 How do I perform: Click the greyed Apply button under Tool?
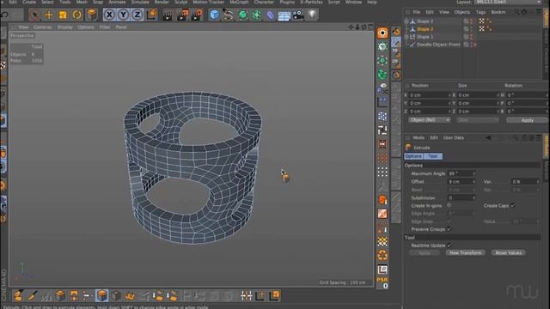point(425,252)
